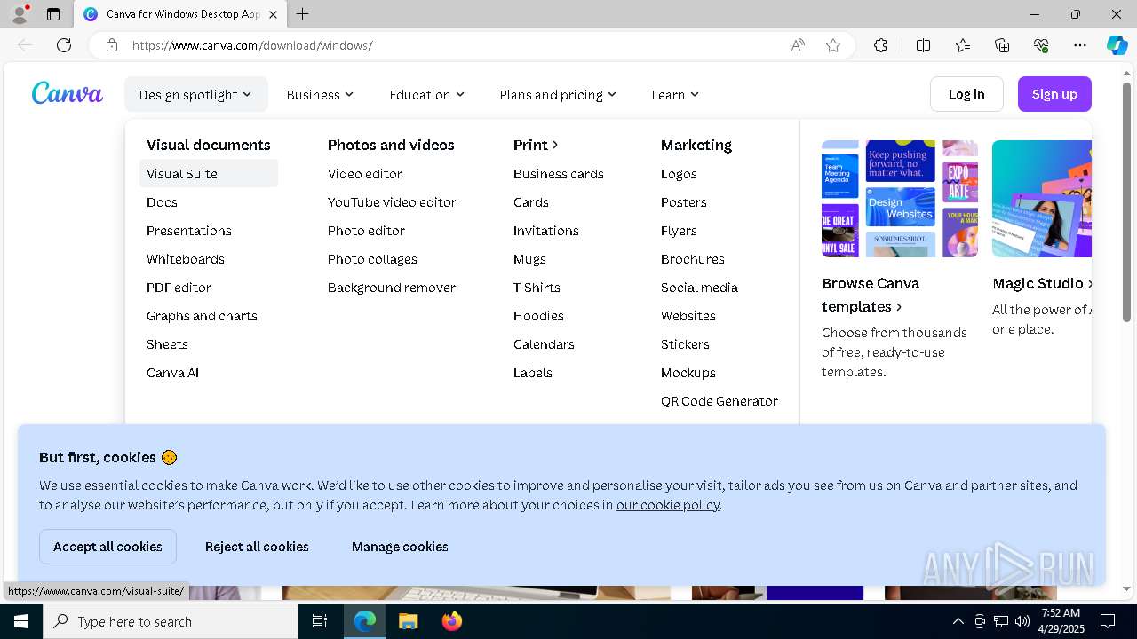Viewport: 1137px width, 639px height.
Task: Launch Firefox from taskbar
Action: [452, 621]
